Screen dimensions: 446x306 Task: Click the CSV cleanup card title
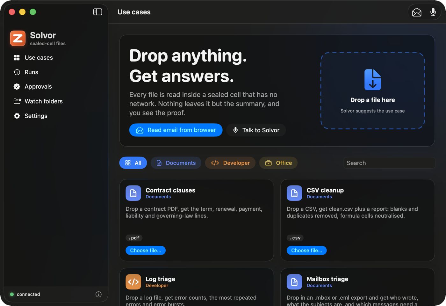pos(325,190)
